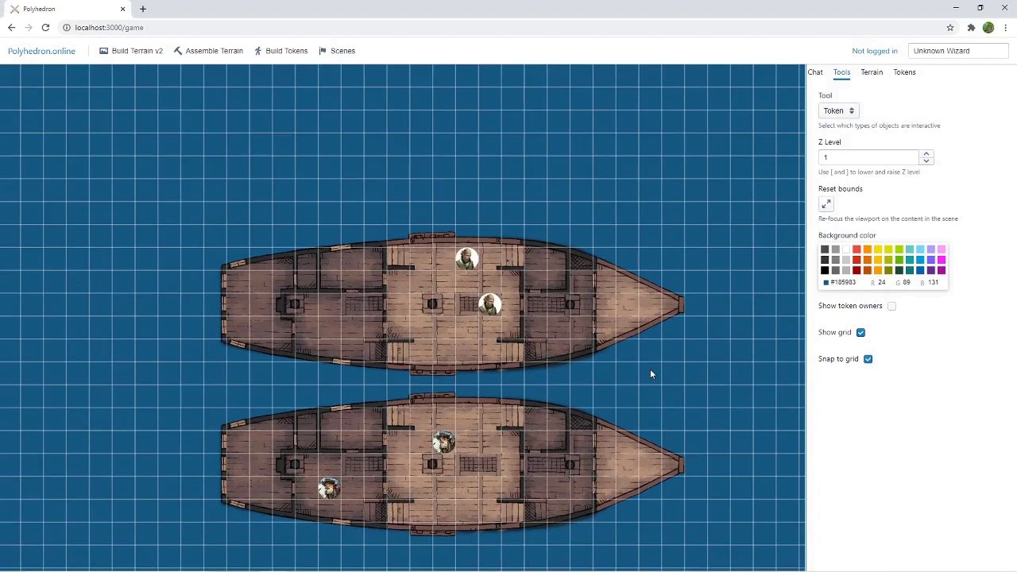Screen dimensions: 1017x572
Task: Disable Snap to grid checkbox
Action: pos(868,359)
